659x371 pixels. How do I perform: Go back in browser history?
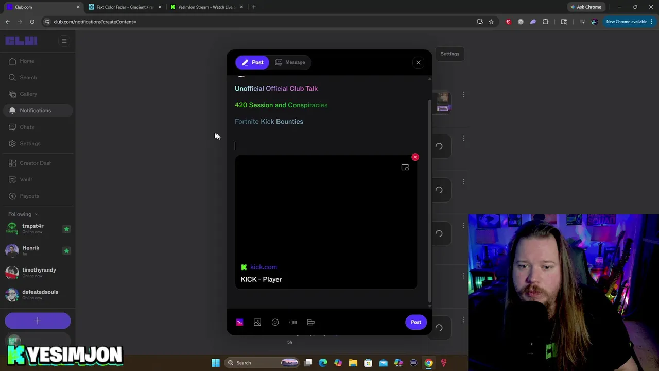pos(8,22)
